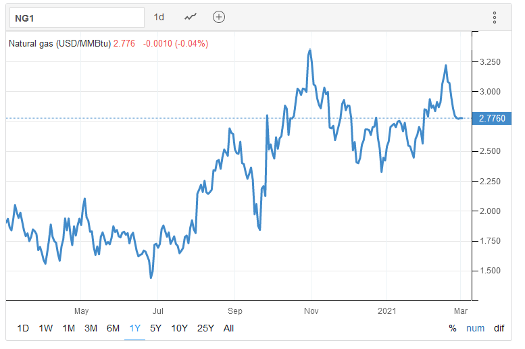The height and width of the screenshot is (349, 525).
Task: Click the Sep date axis label
Action: coord(235,311)
